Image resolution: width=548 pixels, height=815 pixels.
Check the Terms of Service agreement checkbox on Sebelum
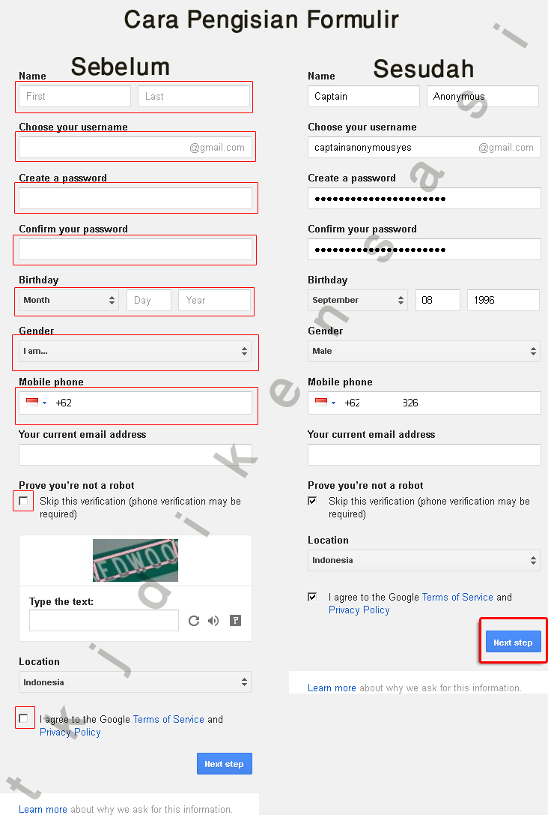click(25, 718)
